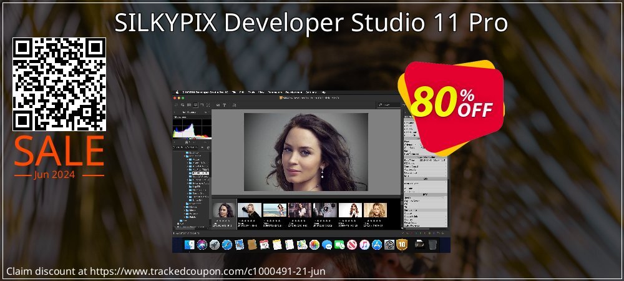
Task: Open the blue Messages icon in Dock
Action: click(327, 244)
